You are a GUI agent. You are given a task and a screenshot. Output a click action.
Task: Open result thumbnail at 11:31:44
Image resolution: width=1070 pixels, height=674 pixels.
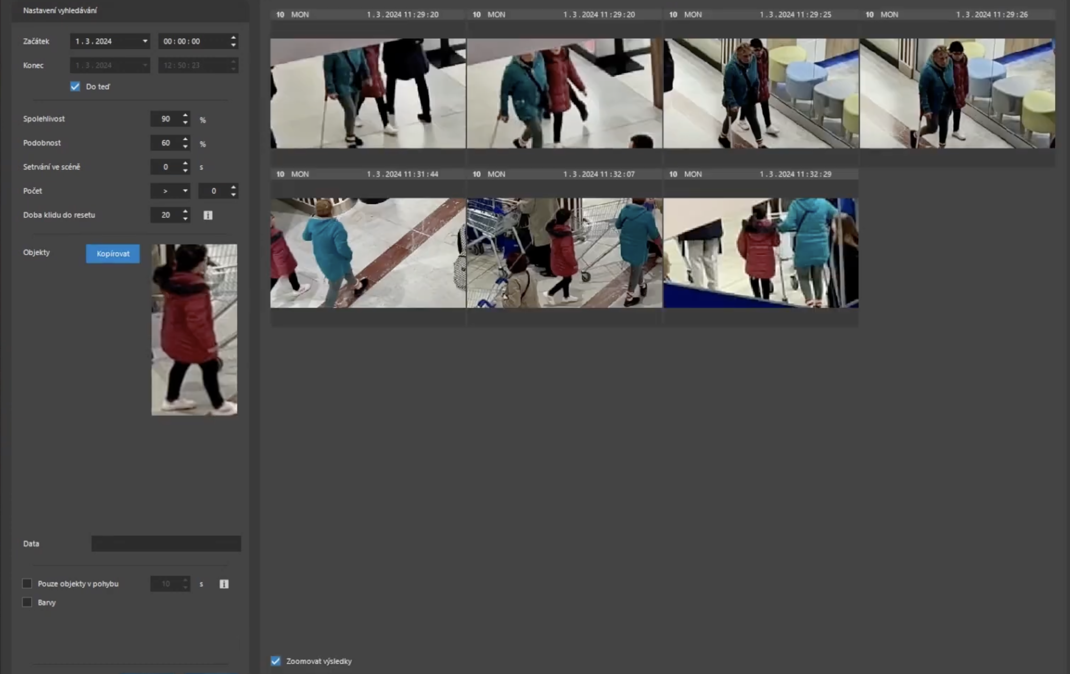368,253
